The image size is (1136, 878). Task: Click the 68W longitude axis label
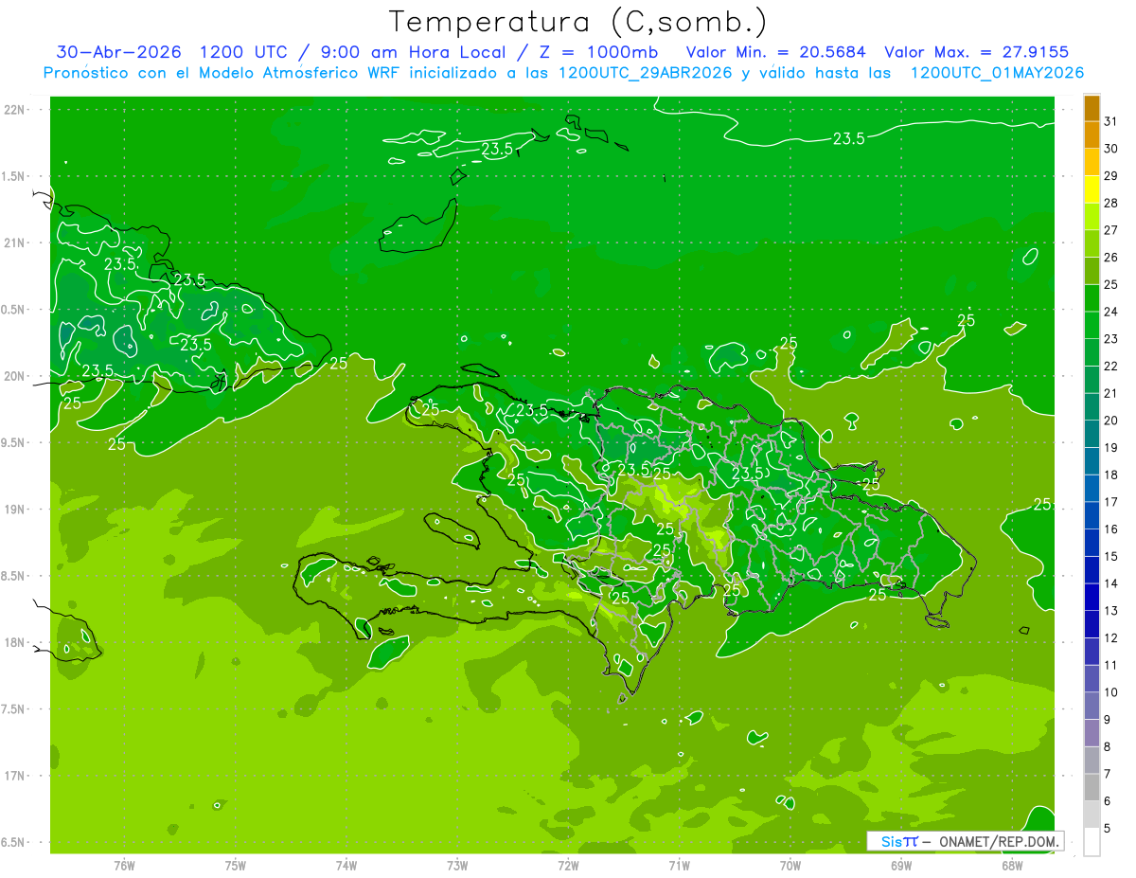(1011, 865)
